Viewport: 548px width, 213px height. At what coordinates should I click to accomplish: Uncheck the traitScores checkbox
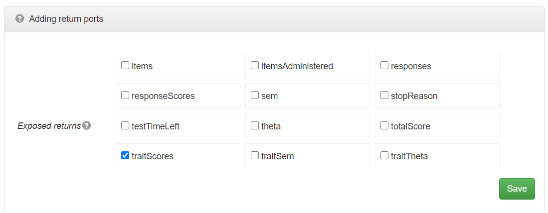[x=125, y=155]
